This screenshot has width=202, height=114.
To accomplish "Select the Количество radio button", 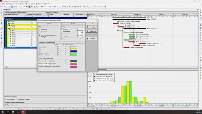I will tap(40, 31).
